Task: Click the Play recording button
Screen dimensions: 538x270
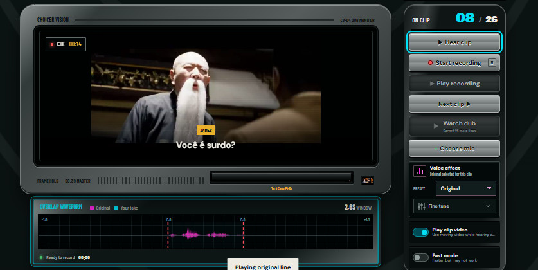Action: 454,84
